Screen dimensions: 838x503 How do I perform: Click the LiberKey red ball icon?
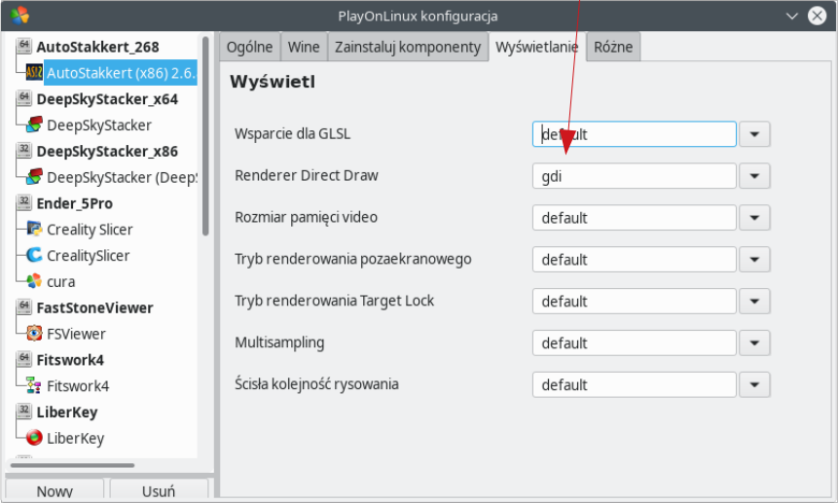coord(34,437)
